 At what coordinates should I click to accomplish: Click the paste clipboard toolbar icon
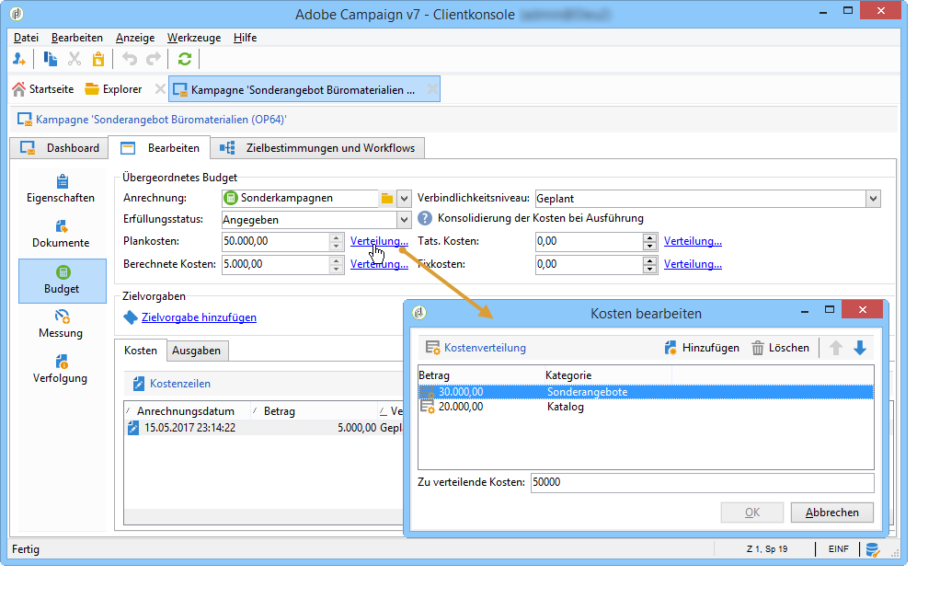(x=98, y=59)
